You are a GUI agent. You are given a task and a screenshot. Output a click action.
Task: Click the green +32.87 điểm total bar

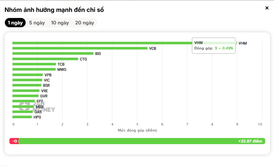point(142,141)
